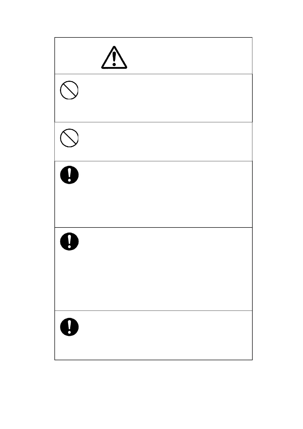Click blank area beside second mandatory exclamation icon
The height and width of the screenshot is (429, 303).
pos(165,269)
